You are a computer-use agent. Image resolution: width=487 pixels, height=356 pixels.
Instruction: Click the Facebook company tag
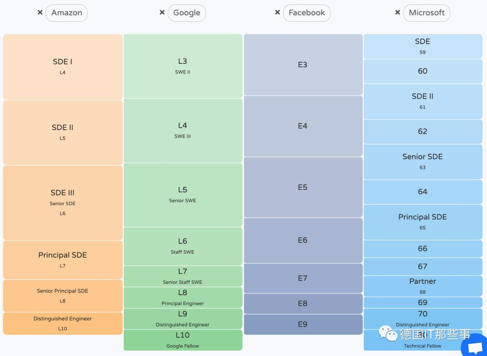[307, 13]
